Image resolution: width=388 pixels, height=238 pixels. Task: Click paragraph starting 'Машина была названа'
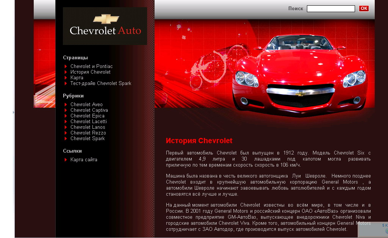[268, 185]
